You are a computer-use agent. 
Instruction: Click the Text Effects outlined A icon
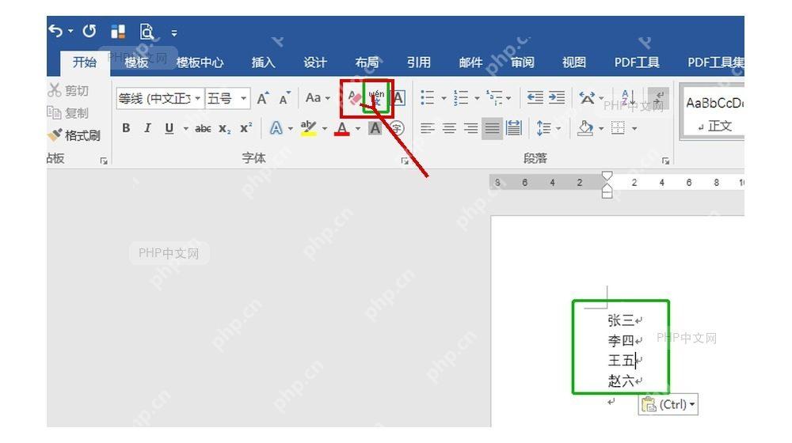pyautogui.click(x=276, y=128)
